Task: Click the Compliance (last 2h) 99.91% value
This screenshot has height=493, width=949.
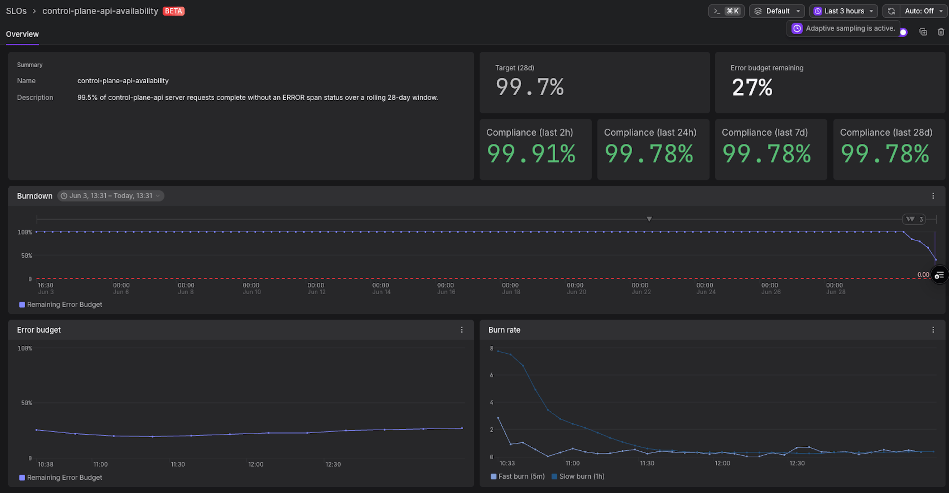Action: coord(531,153)
